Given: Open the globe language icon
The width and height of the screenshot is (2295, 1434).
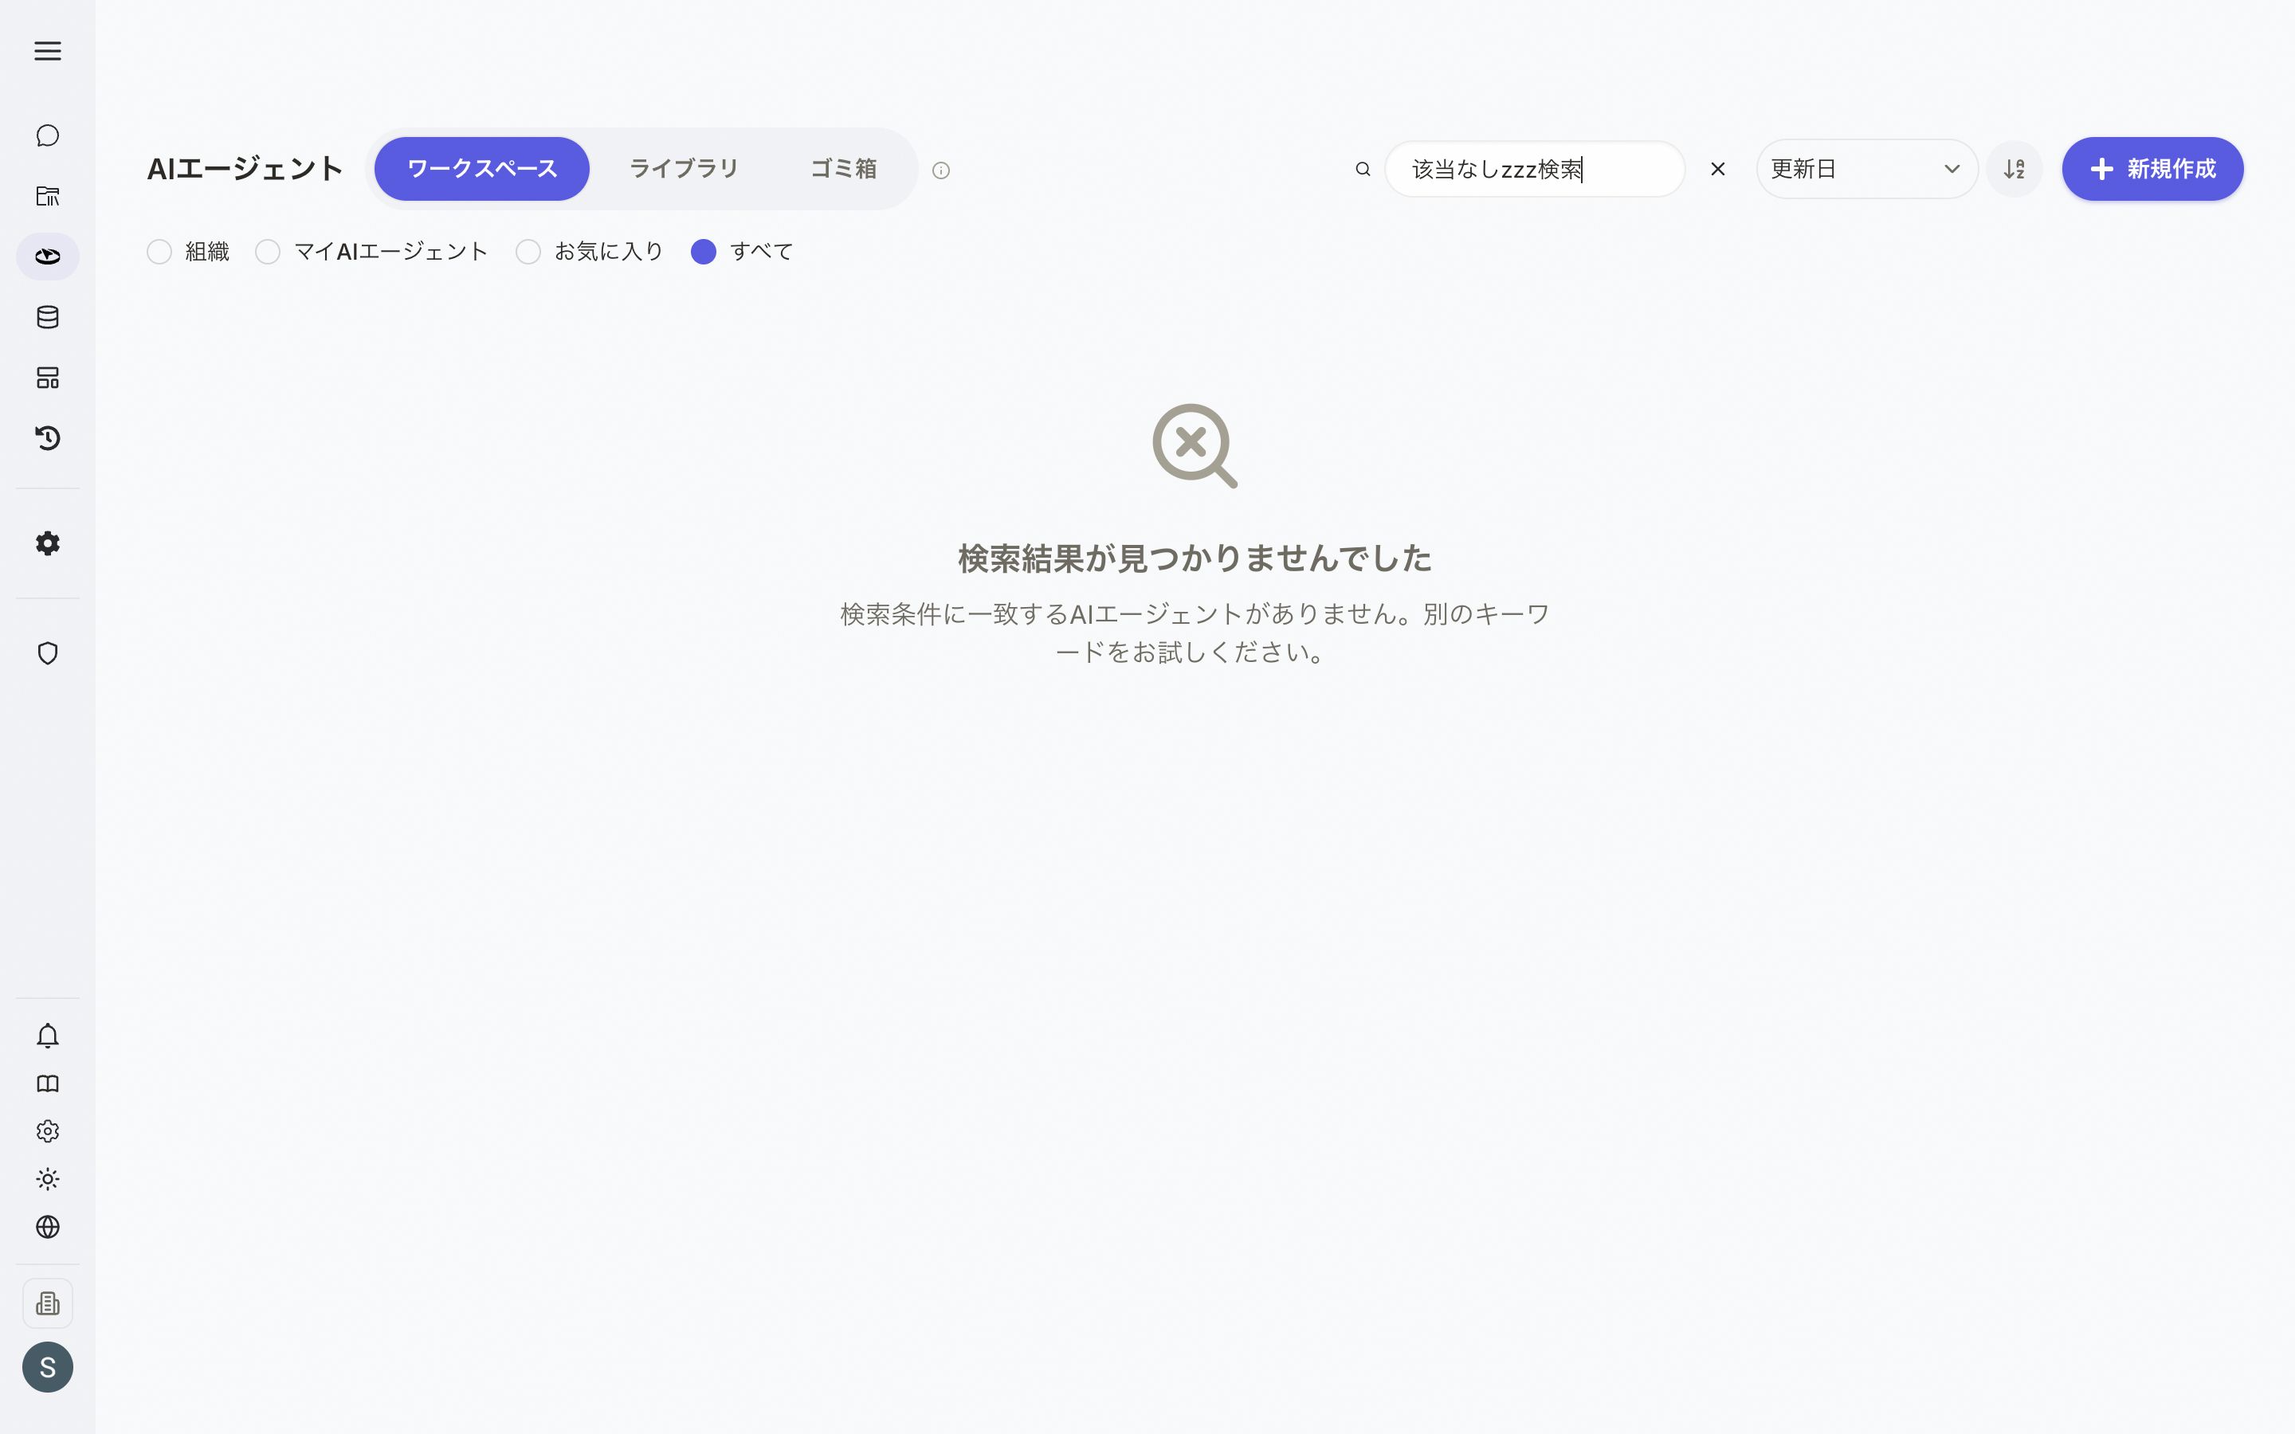Looking at the screenshot, I should pyautogui.click(x=48, y=1227).
